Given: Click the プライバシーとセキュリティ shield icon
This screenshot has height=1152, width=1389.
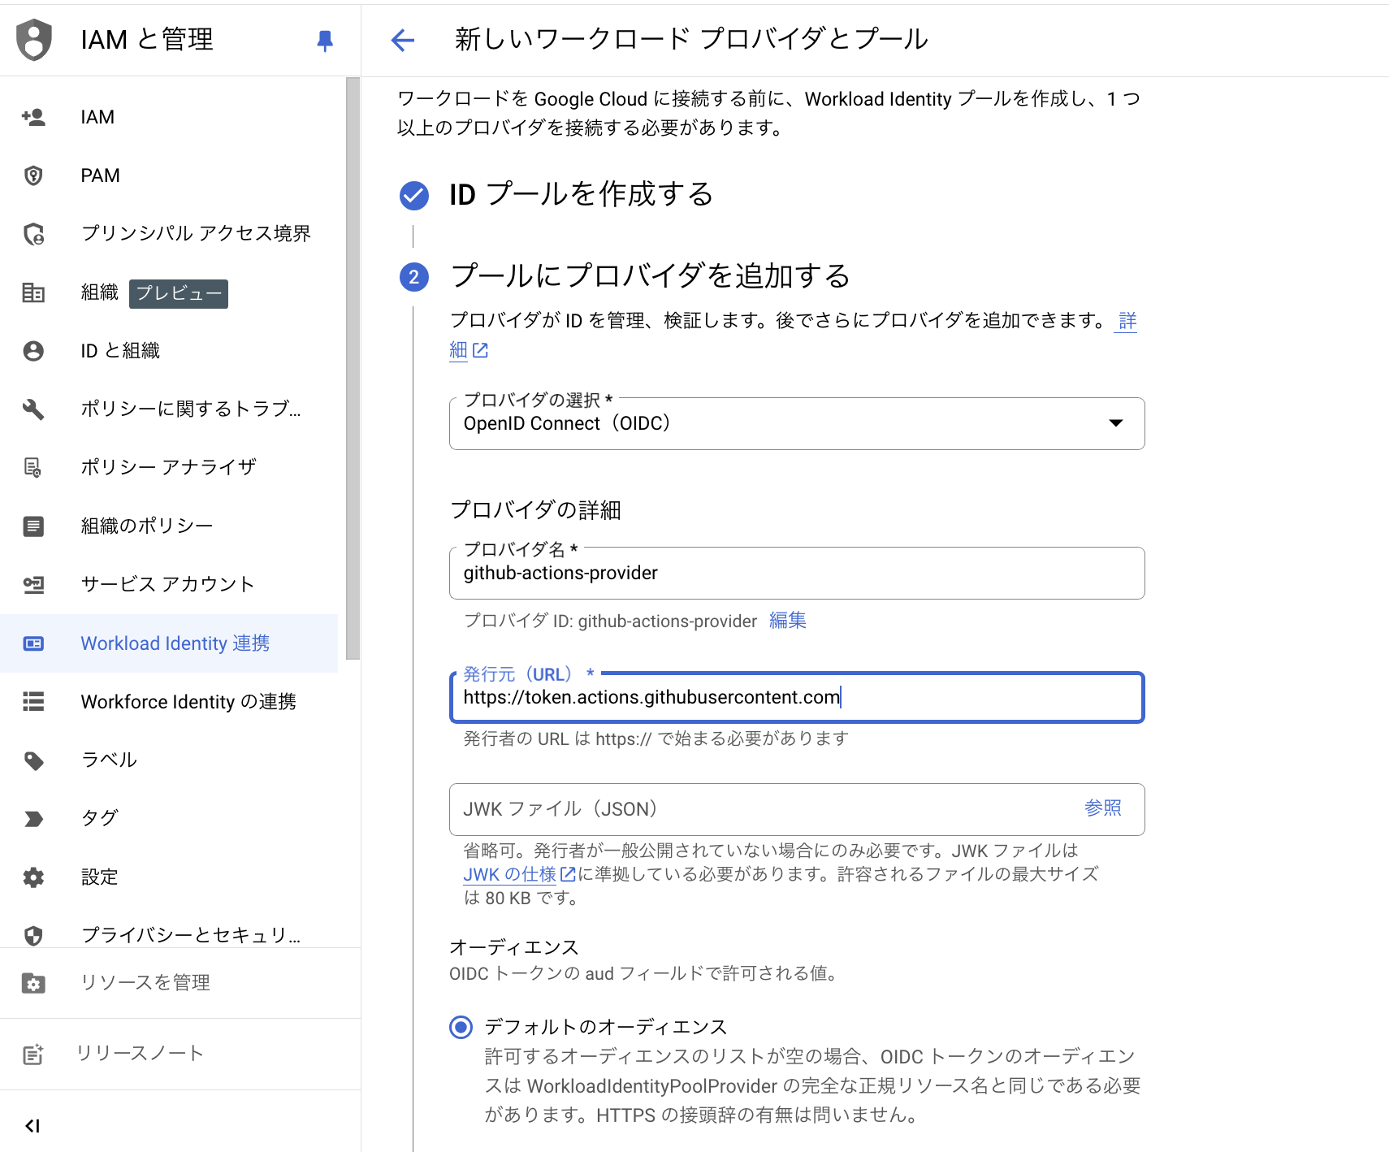Looking at the screenshot, I should tap(33, 936).
